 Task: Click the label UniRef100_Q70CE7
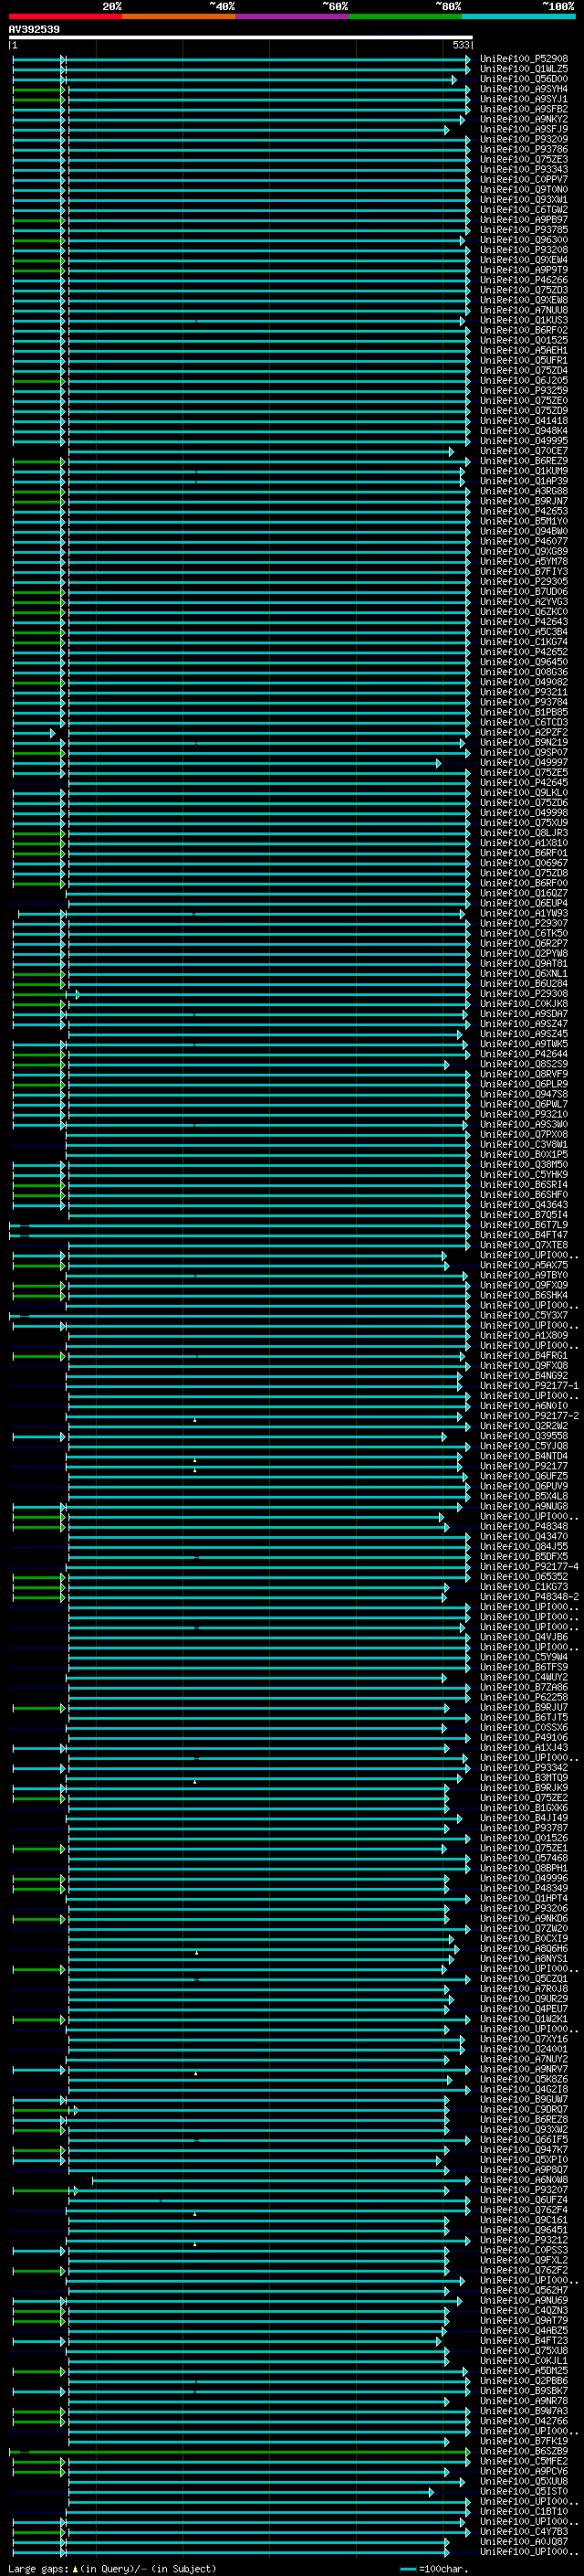coord(524,451)
